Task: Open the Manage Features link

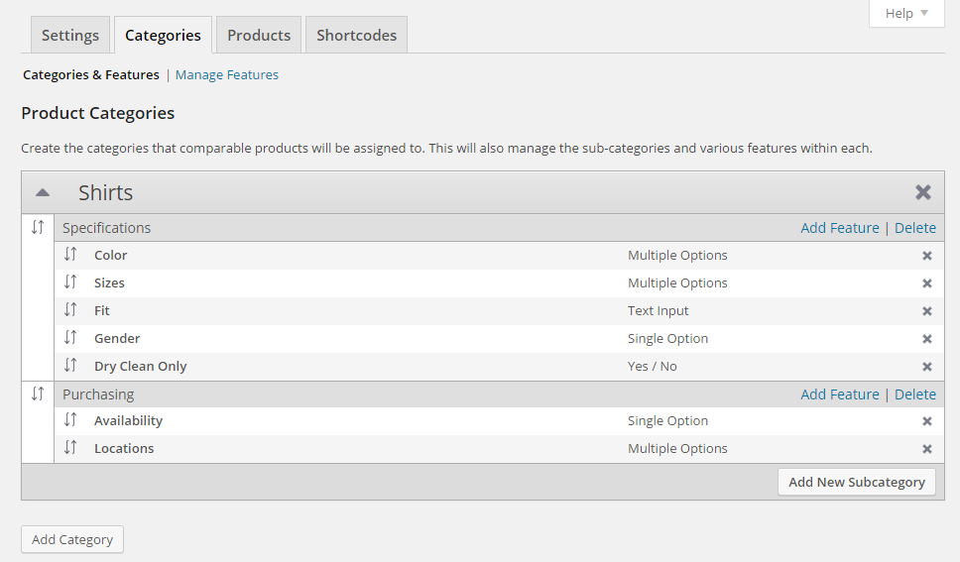Action: 227,75
